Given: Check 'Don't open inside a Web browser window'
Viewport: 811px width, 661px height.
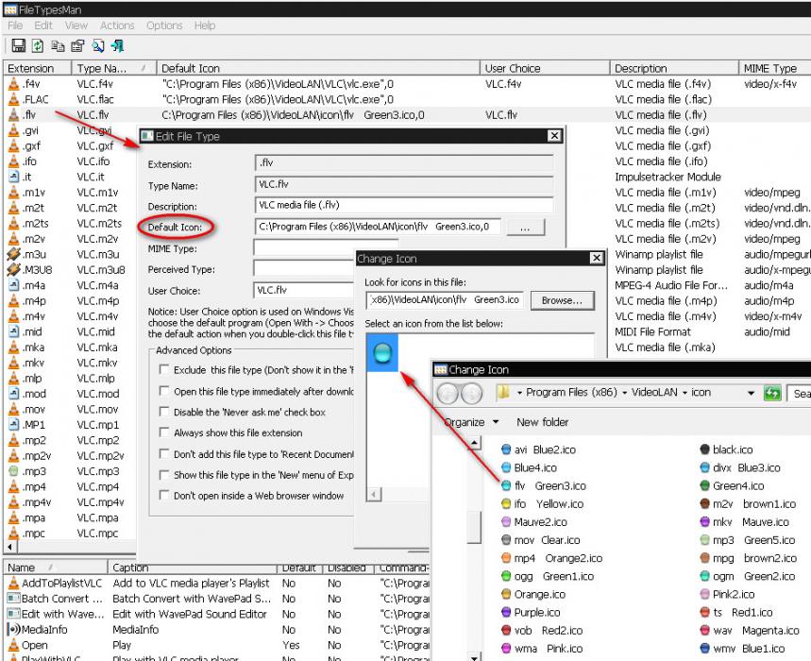Looking at the screenshot, I should click(164, 495).
